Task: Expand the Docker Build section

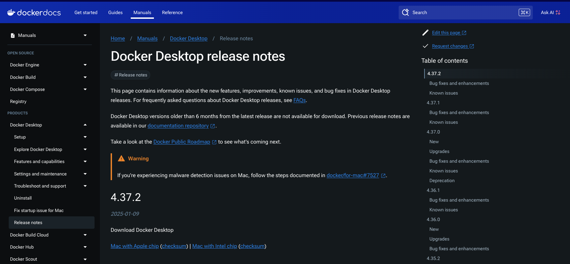Action: coord(85,77)
